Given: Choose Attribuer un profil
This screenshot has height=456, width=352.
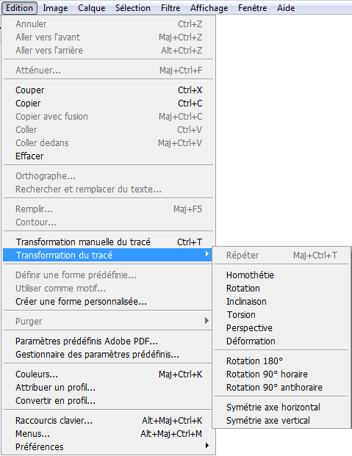Looking at the screenshot, I should (108, 388).
